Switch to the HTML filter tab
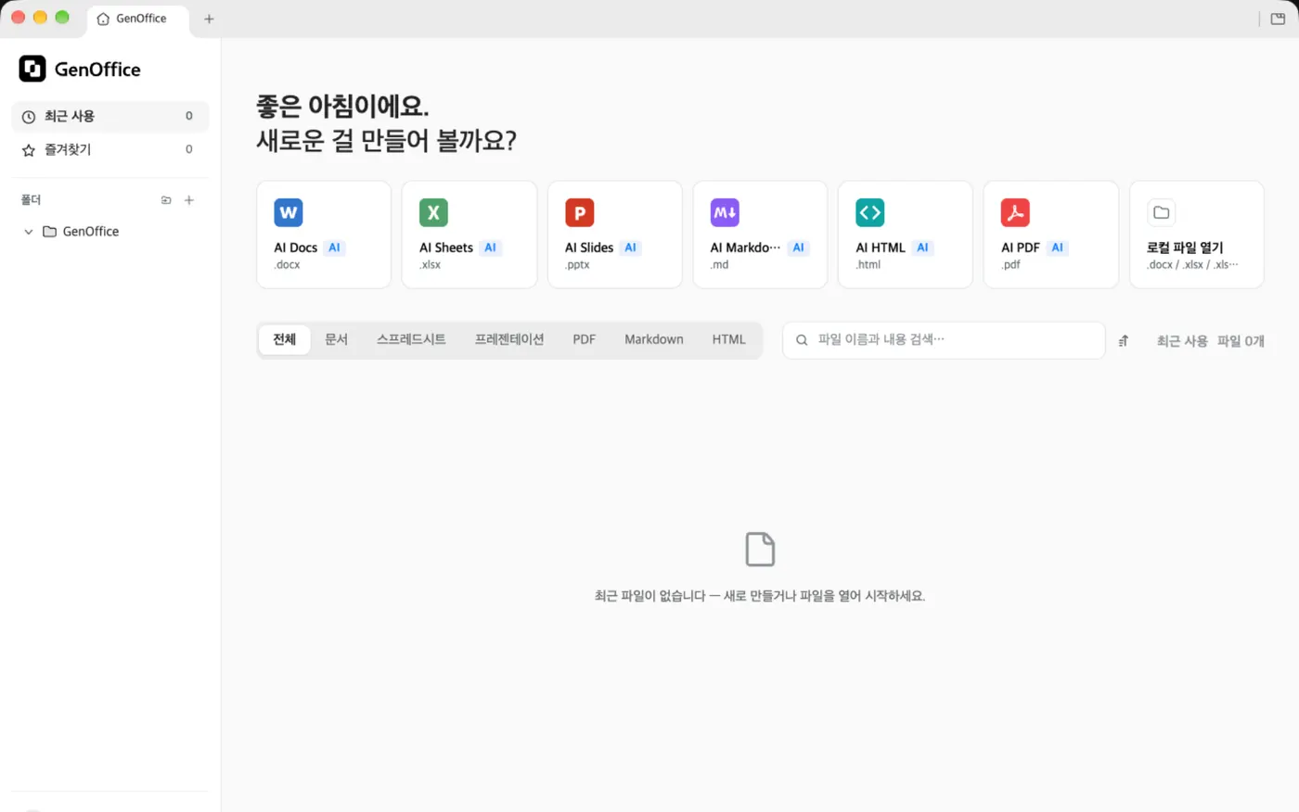The image size is (1299, 812). pos(729,340)
